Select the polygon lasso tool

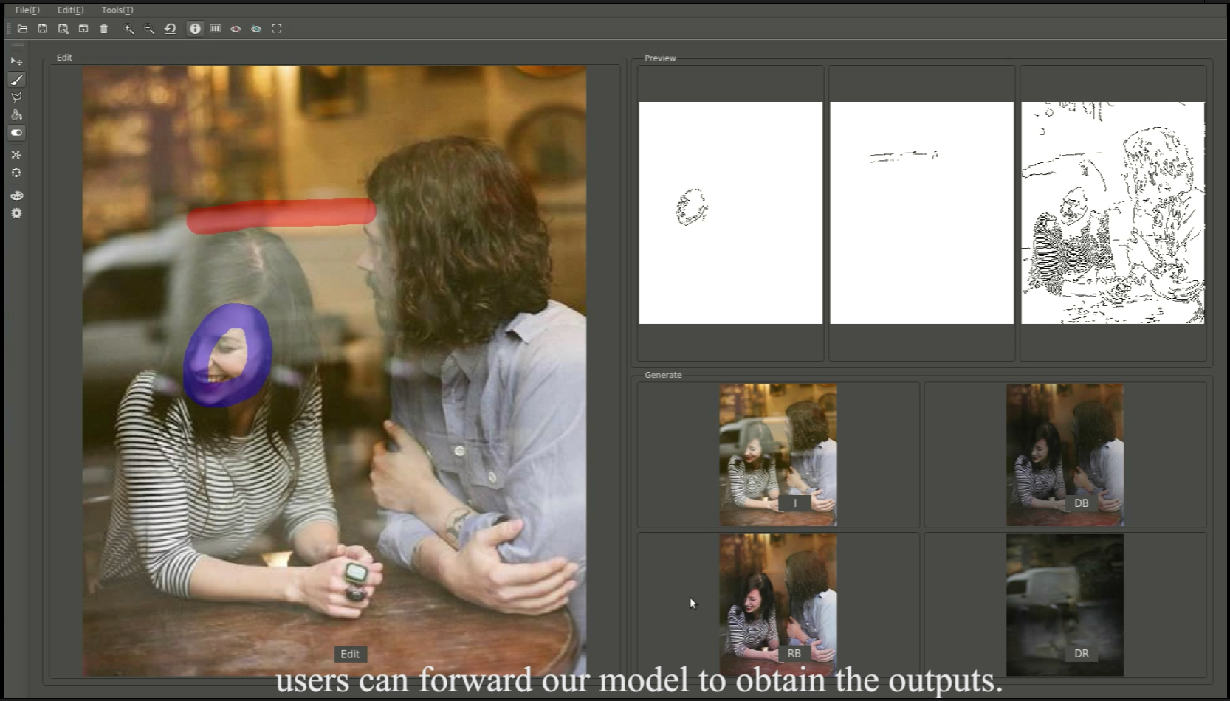16,97
